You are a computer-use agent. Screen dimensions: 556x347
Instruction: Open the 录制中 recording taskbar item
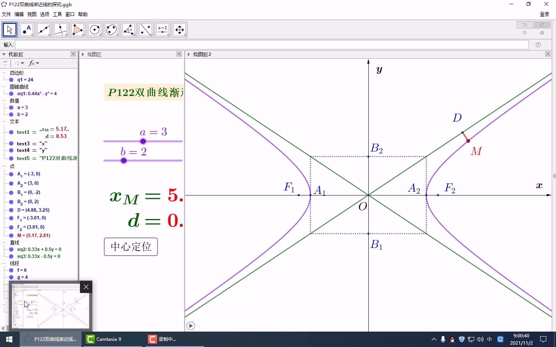175,339
